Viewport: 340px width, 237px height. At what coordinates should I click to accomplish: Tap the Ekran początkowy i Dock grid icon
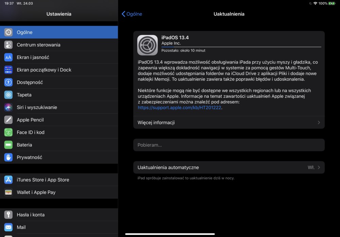(8, 70)
